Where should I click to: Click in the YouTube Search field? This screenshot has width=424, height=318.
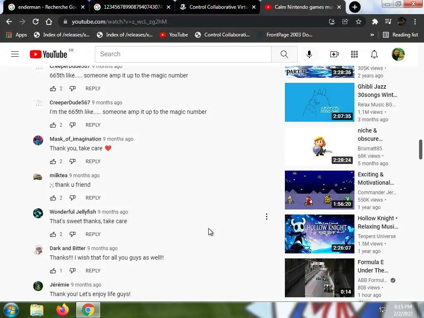pos(183,54)
